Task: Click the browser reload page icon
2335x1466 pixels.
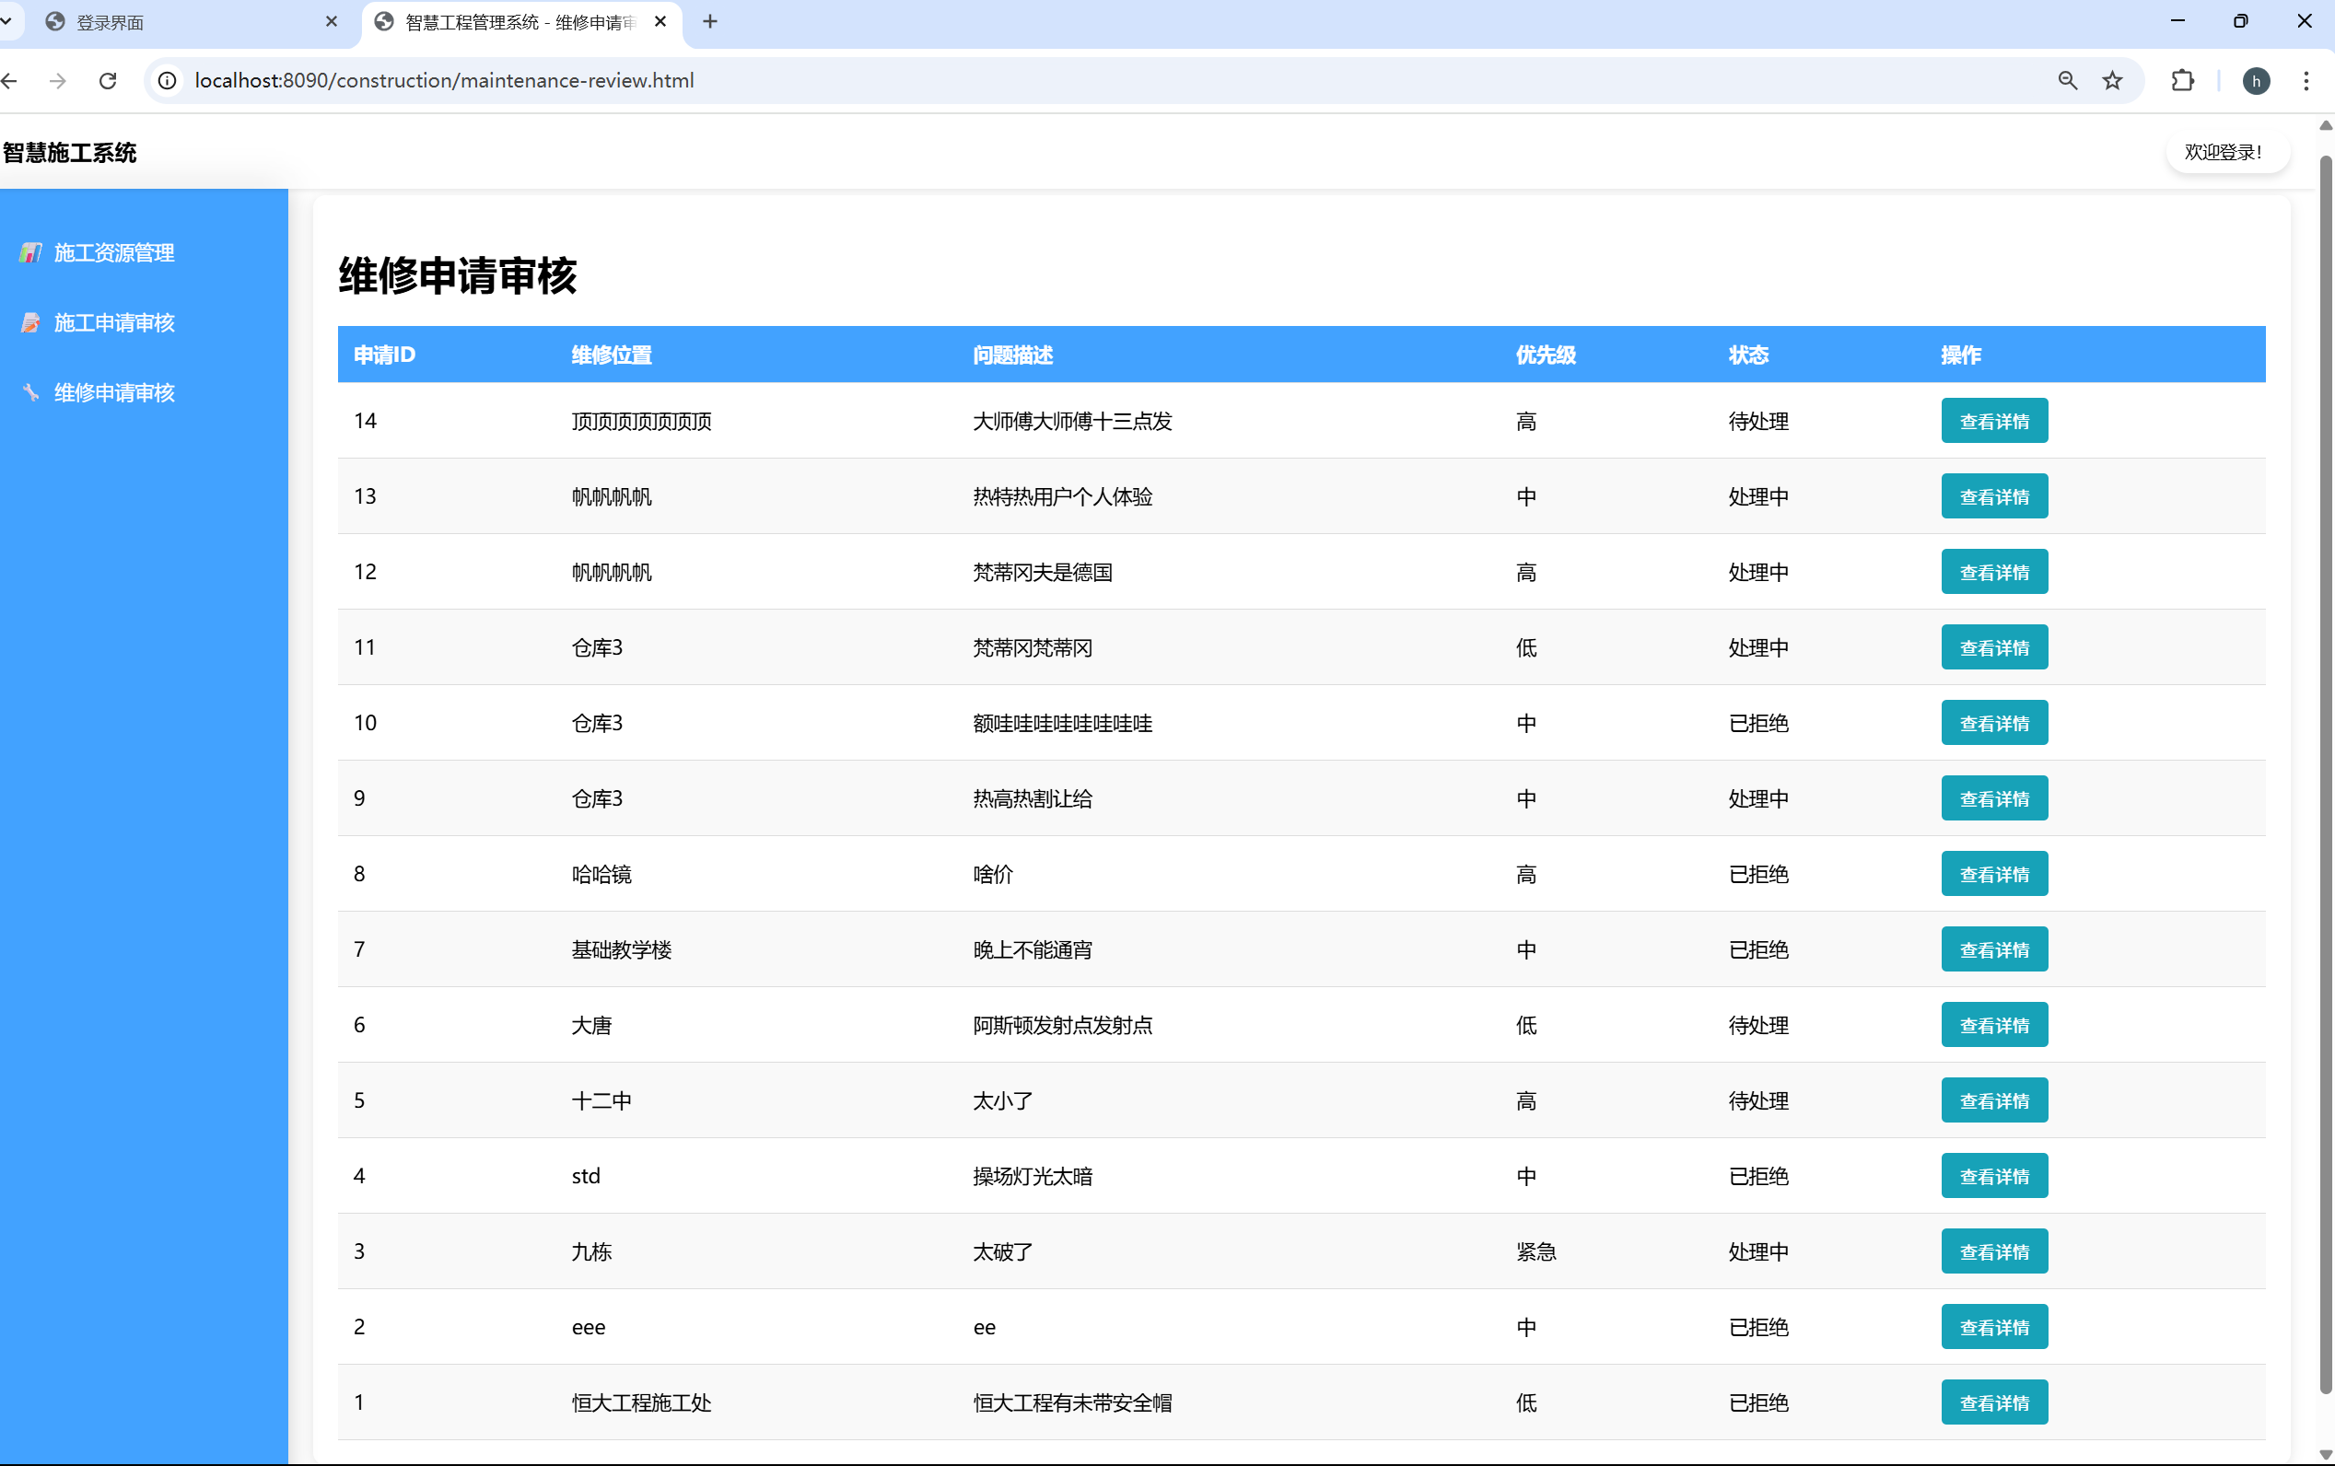Action: click(x=108, y=80)
